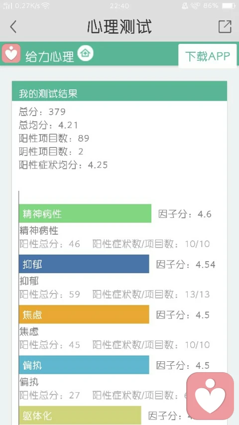Screen dimensions: 239x425
Task: Tap the back arrow in header
Action: click(13, 27)
